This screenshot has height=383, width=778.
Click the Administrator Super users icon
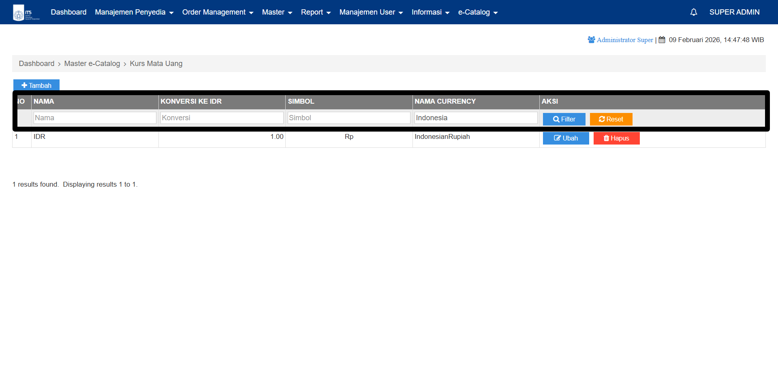pos(591,40)
